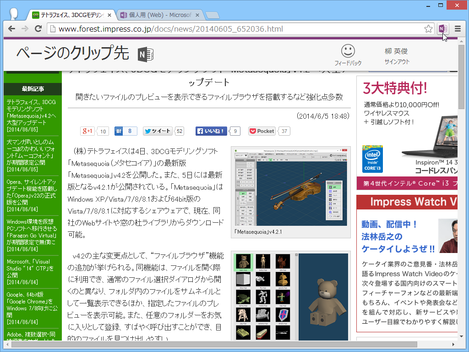The height and width of the screenshot is (352, 469).
Task: Share the article with the ツイート button
Action: pos(158,131)
